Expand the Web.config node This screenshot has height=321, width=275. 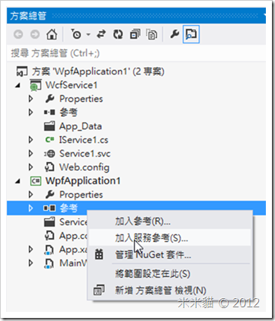30,167
